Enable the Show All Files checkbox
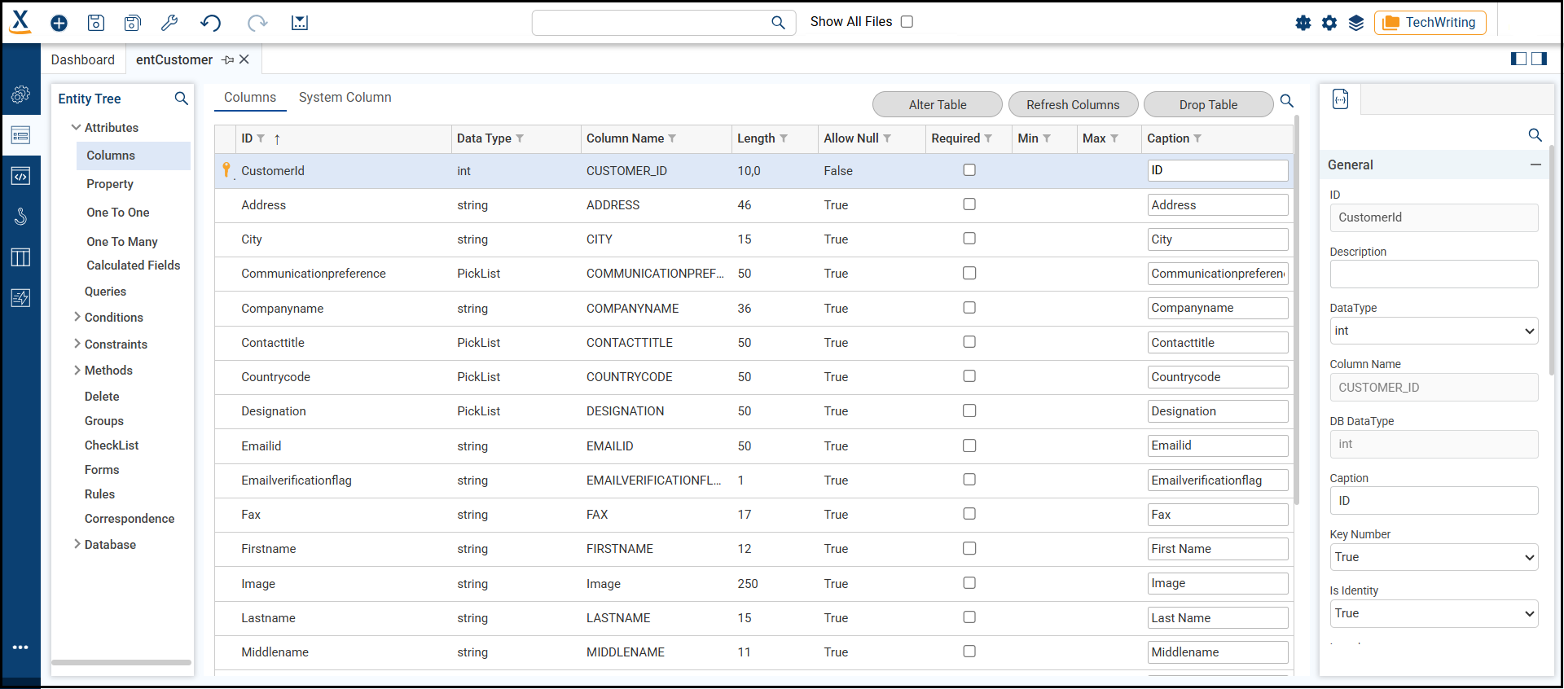 click(x=907, y=22)
